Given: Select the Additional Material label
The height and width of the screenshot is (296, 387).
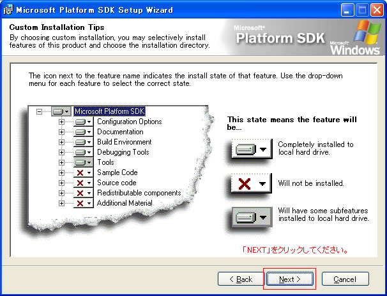Looking at the screenshot, I should [125, 203].
